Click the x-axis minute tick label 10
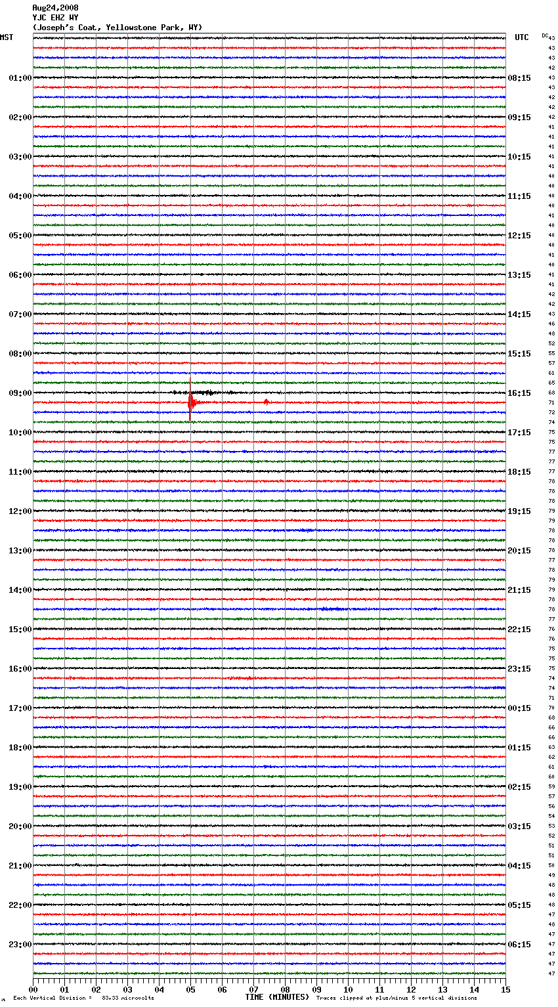 [348, 989]
